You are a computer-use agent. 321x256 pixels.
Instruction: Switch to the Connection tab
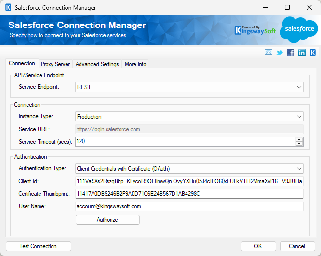22,63
